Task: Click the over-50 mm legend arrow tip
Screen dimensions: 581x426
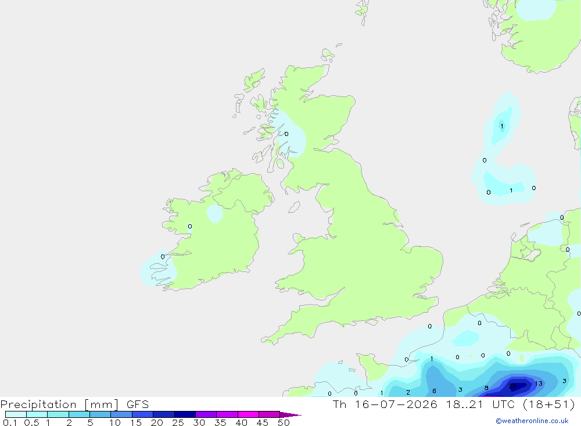Action: coord(290,415)
